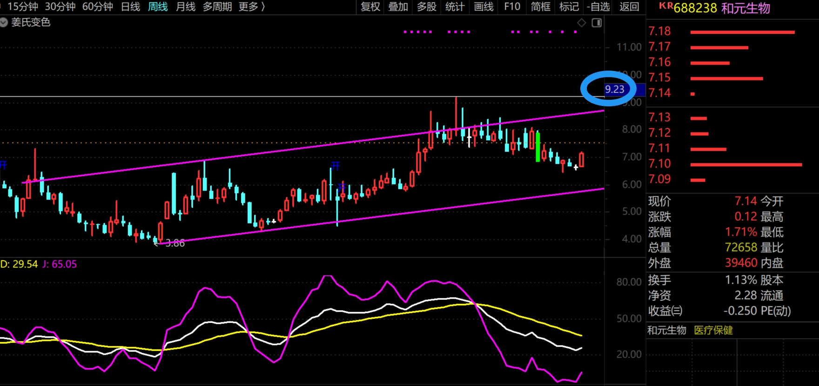Click the KR marker beside stock code

pyautogui.click(x=666, y=6)
